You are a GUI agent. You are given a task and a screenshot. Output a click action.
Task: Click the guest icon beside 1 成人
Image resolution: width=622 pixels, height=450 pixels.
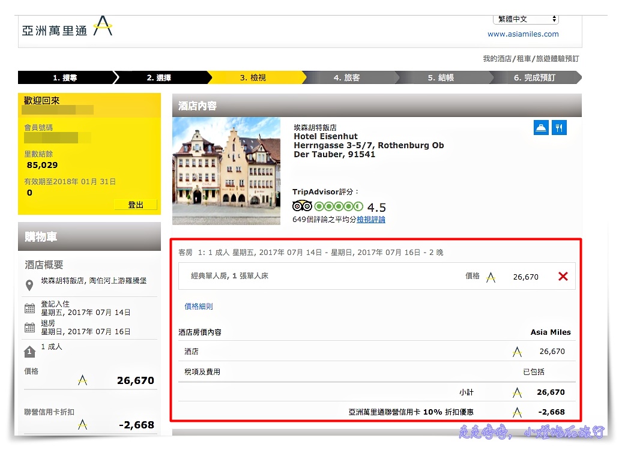tap(30, 351)
